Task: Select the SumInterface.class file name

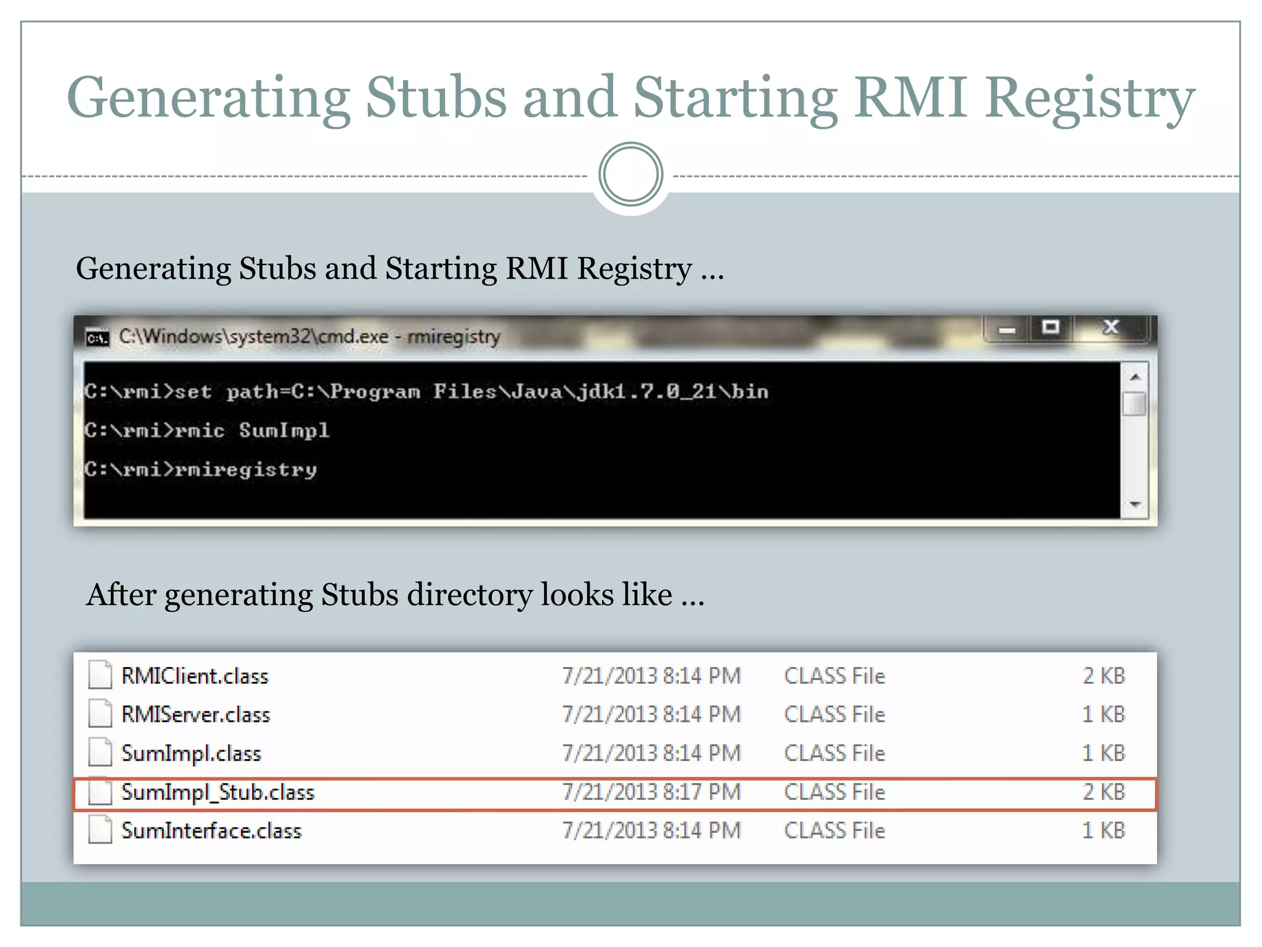Action: tap(211, 831)
